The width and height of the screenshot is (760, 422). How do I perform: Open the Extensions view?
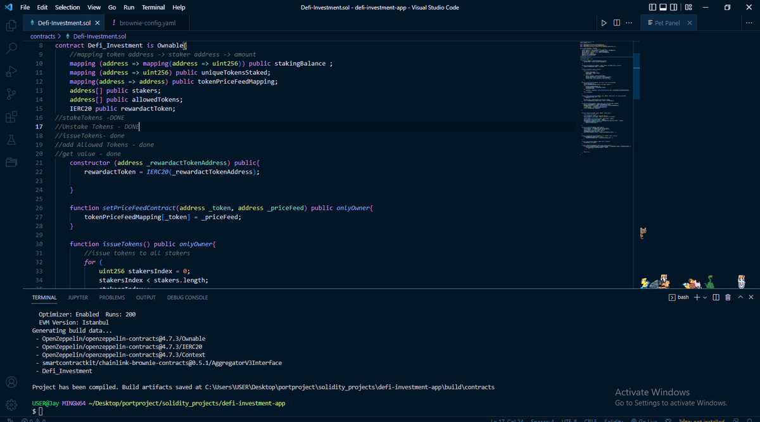pos(11,117)
